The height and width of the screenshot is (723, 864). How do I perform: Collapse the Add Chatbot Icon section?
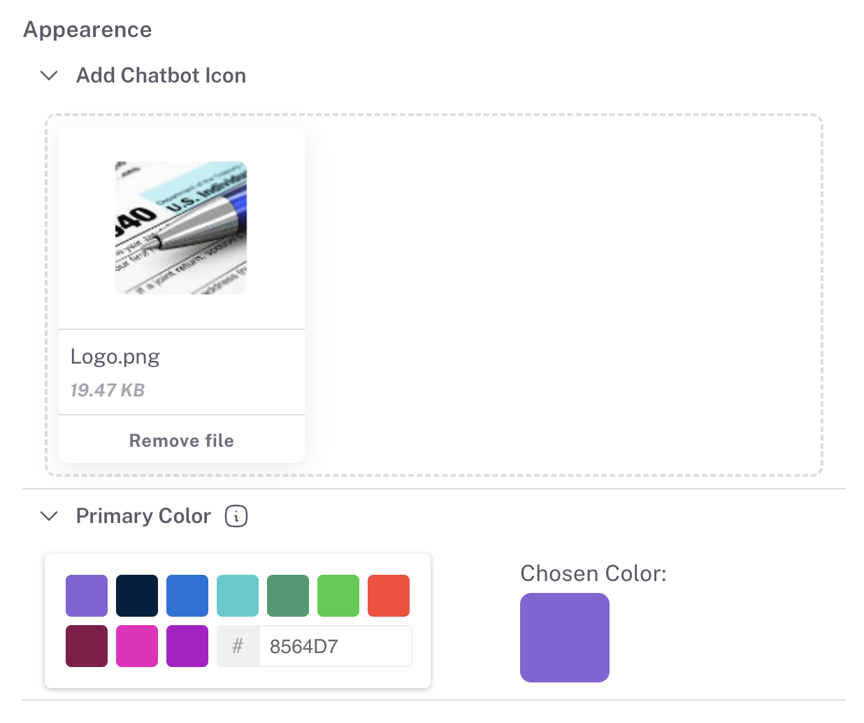(x=49, y=76)
